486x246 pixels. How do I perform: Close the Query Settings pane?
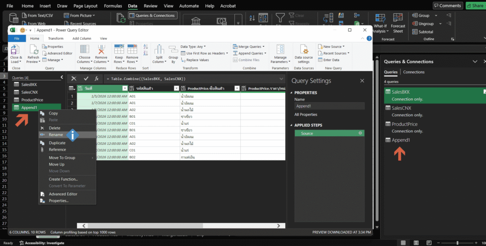point(362,81)
